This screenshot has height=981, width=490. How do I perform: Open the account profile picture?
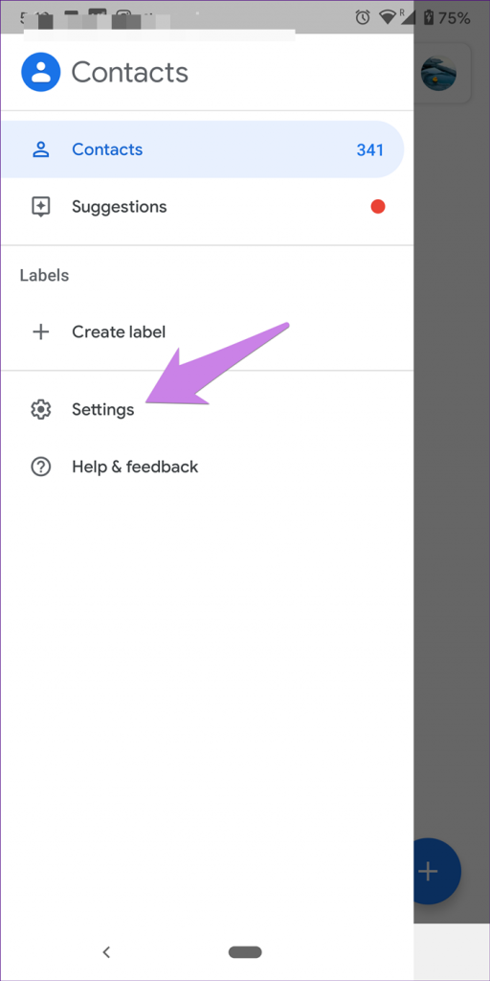tap(438, 73)
